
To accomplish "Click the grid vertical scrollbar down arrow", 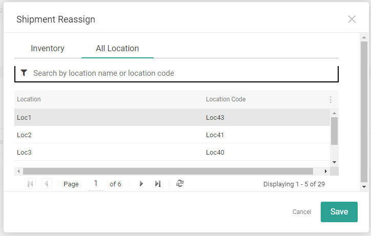I will 334,162.
